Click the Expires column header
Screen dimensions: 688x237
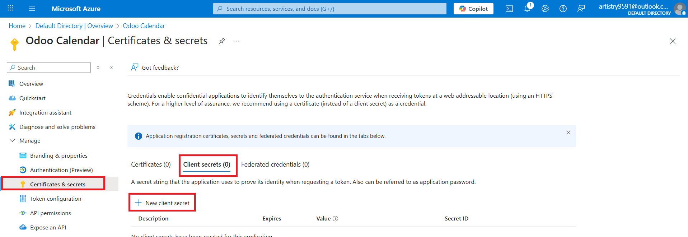(x=272, y=219)
